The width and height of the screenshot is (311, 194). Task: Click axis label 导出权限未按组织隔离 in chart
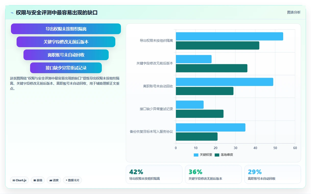point(156,41)
